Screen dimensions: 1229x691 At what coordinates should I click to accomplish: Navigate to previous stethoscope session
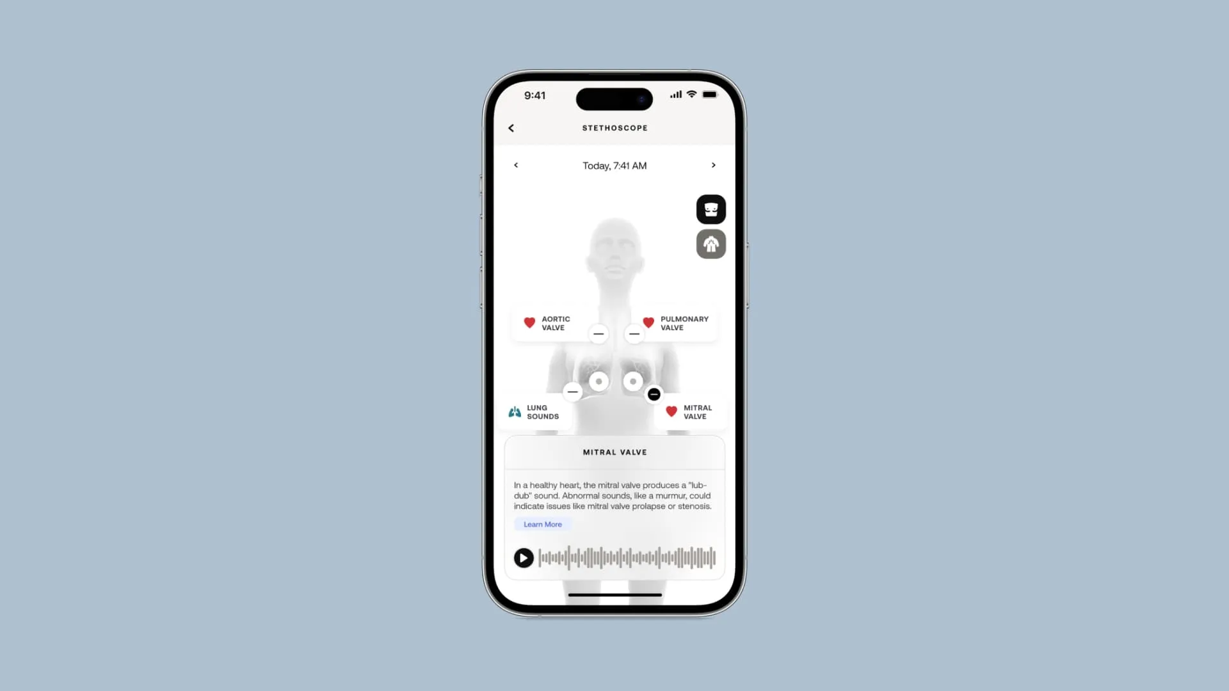click(517, 165)
